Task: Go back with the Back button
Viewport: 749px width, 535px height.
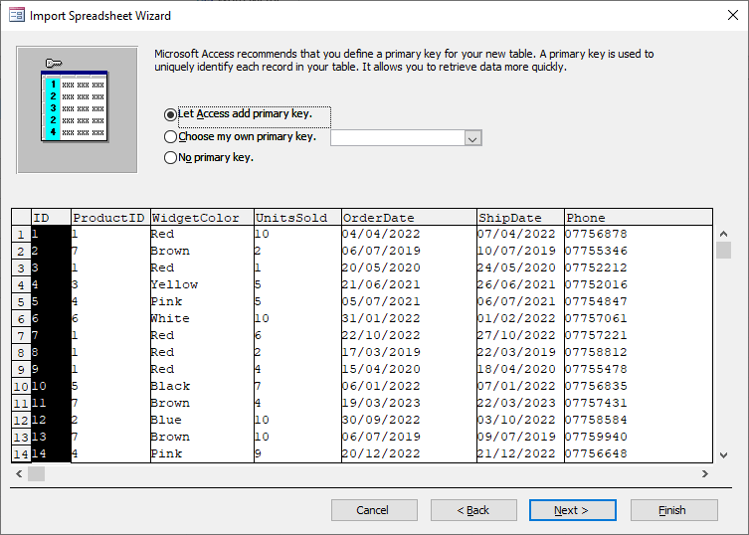Action: pos(473,510)
